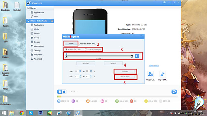This screenshot has height=116, width=207.
Task: Open Photoshop from the taskbar
Action: click(x=40, y=113)
